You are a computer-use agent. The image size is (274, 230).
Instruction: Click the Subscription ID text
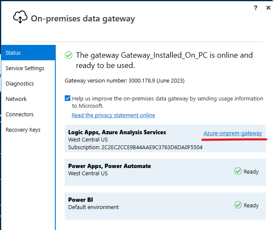[x=135, y=147]
